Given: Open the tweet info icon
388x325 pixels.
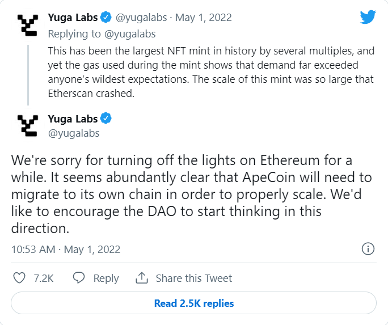Looking at the screenshot, I should (x=368, y=249).
